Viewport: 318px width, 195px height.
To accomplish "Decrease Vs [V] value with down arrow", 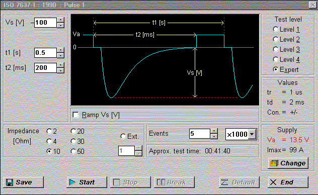I will pyautogui.click(x=61, y=25).
